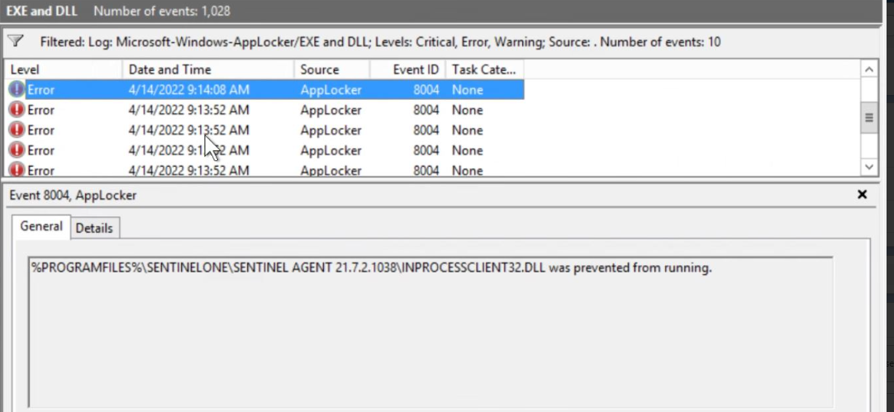This screenshot has width=894, height=412.
Task: Click the error icon in the second event row
Action: [17, 110]
